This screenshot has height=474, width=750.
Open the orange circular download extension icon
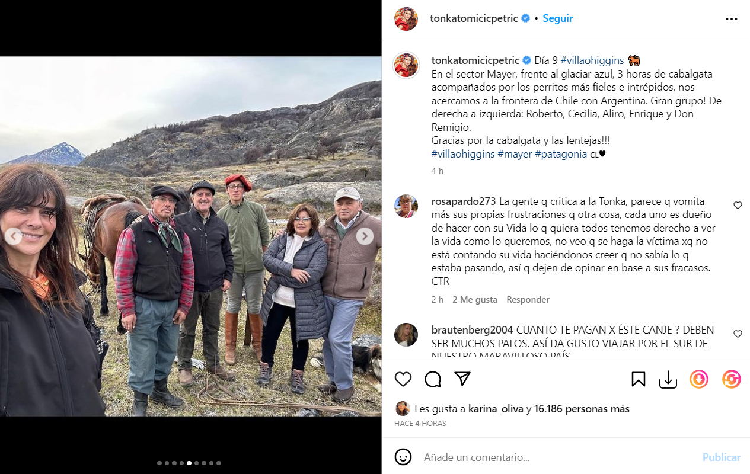tap(699, 379)
